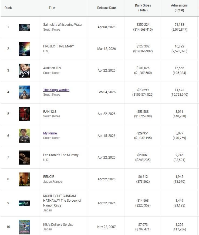View the My Name poster thumbnail

click(x=24, y=136)
